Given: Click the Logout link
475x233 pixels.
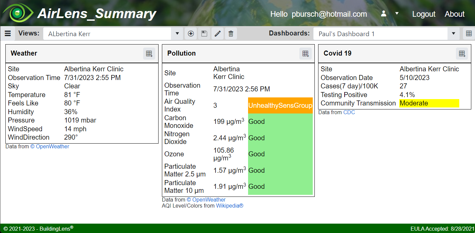Looking at the screenshot, I should pos(424,14).
